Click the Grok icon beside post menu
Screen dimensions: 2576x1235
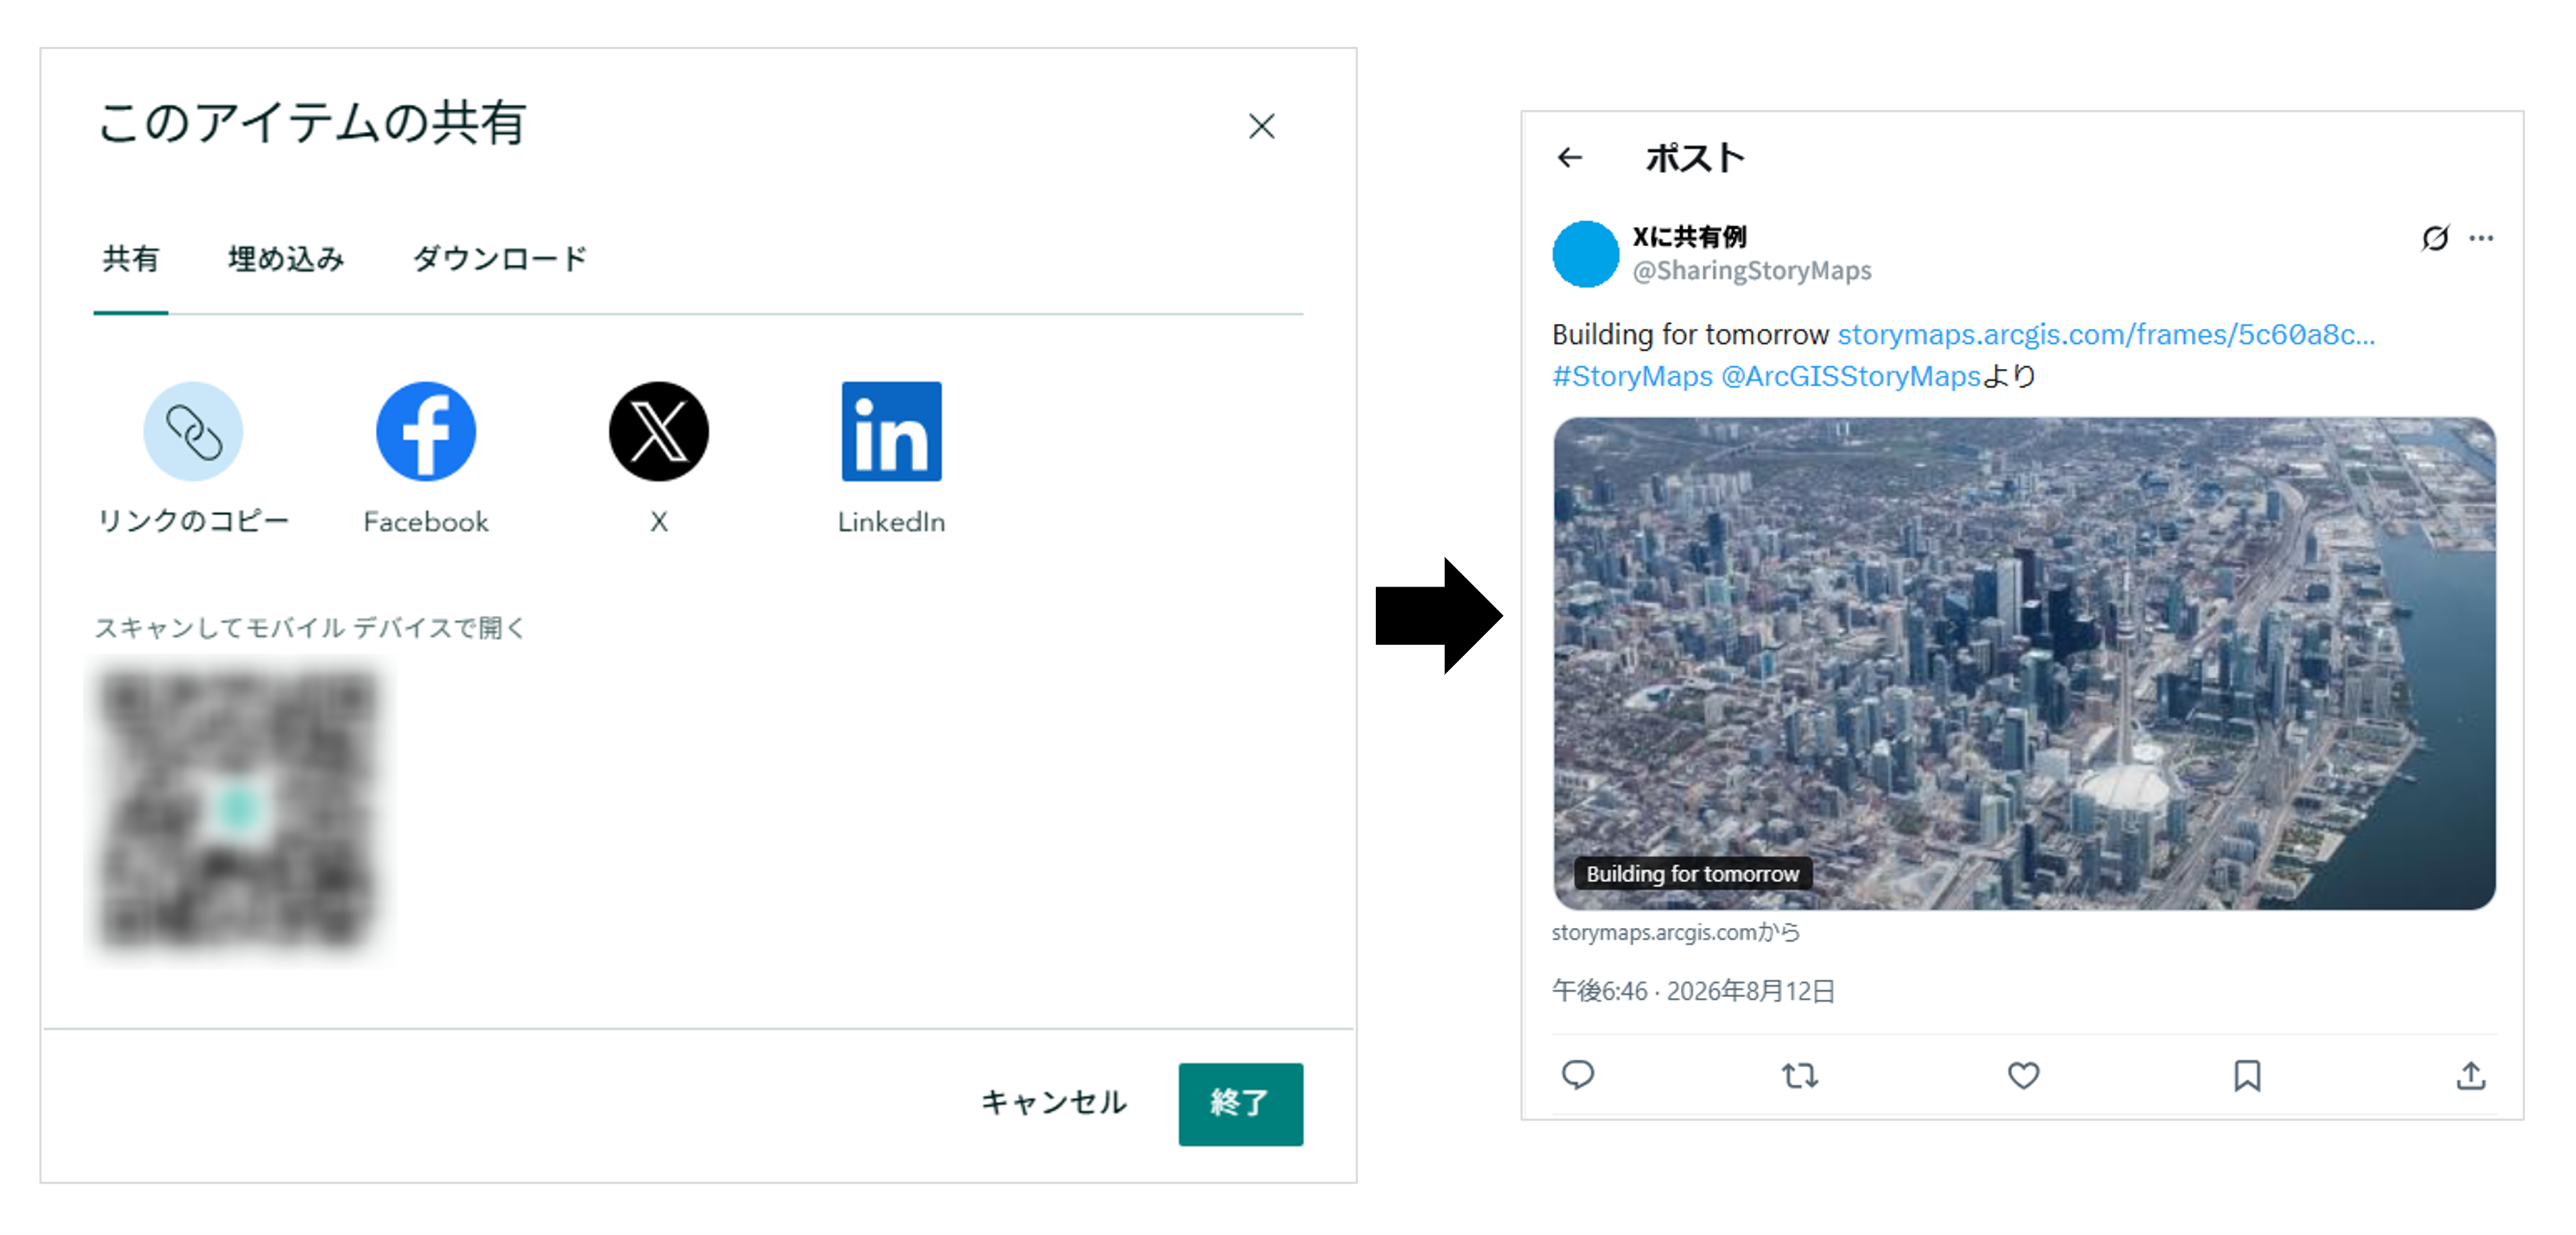[x=2435, y=238]
